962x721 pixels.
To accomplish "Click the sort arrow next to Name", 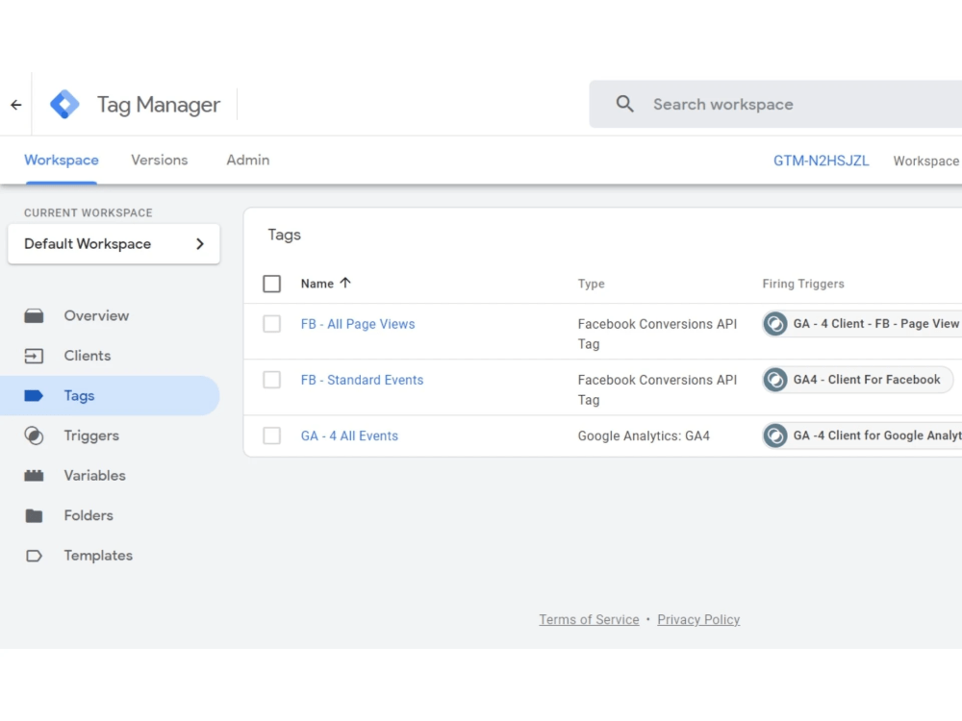I will [x=345, y=283].
